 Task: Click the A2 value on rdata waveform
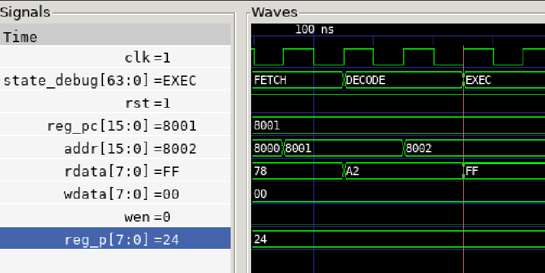[x=352, y=171]
